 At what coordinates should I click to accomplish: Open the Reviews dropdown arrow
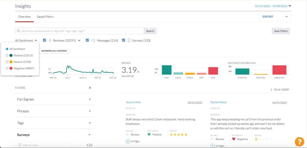pos(79,41)
